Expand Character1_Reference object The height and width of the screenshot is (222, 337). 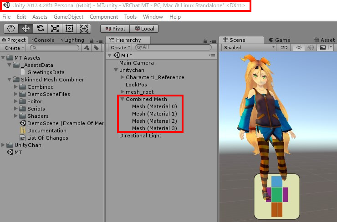[x=123, y=77]
